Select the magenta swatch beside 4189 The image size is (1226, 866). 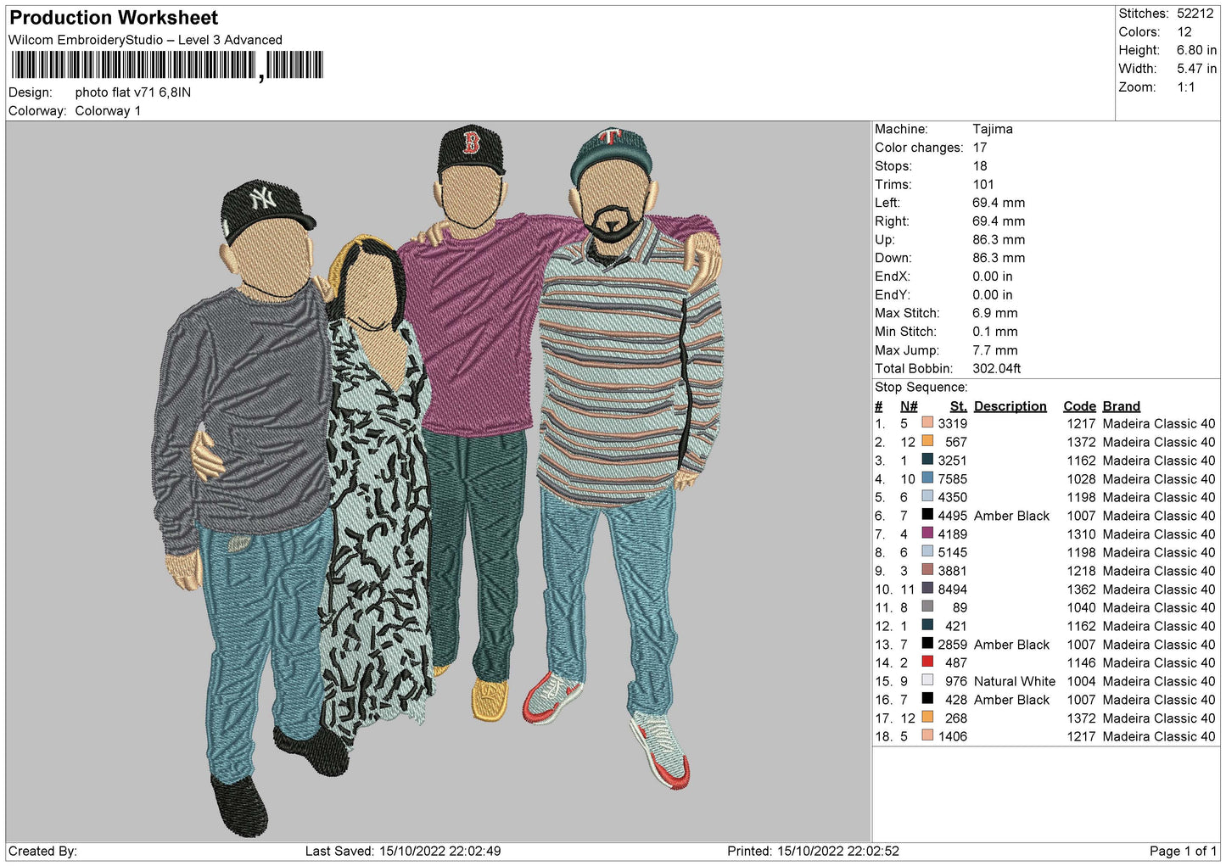point(927,534)
